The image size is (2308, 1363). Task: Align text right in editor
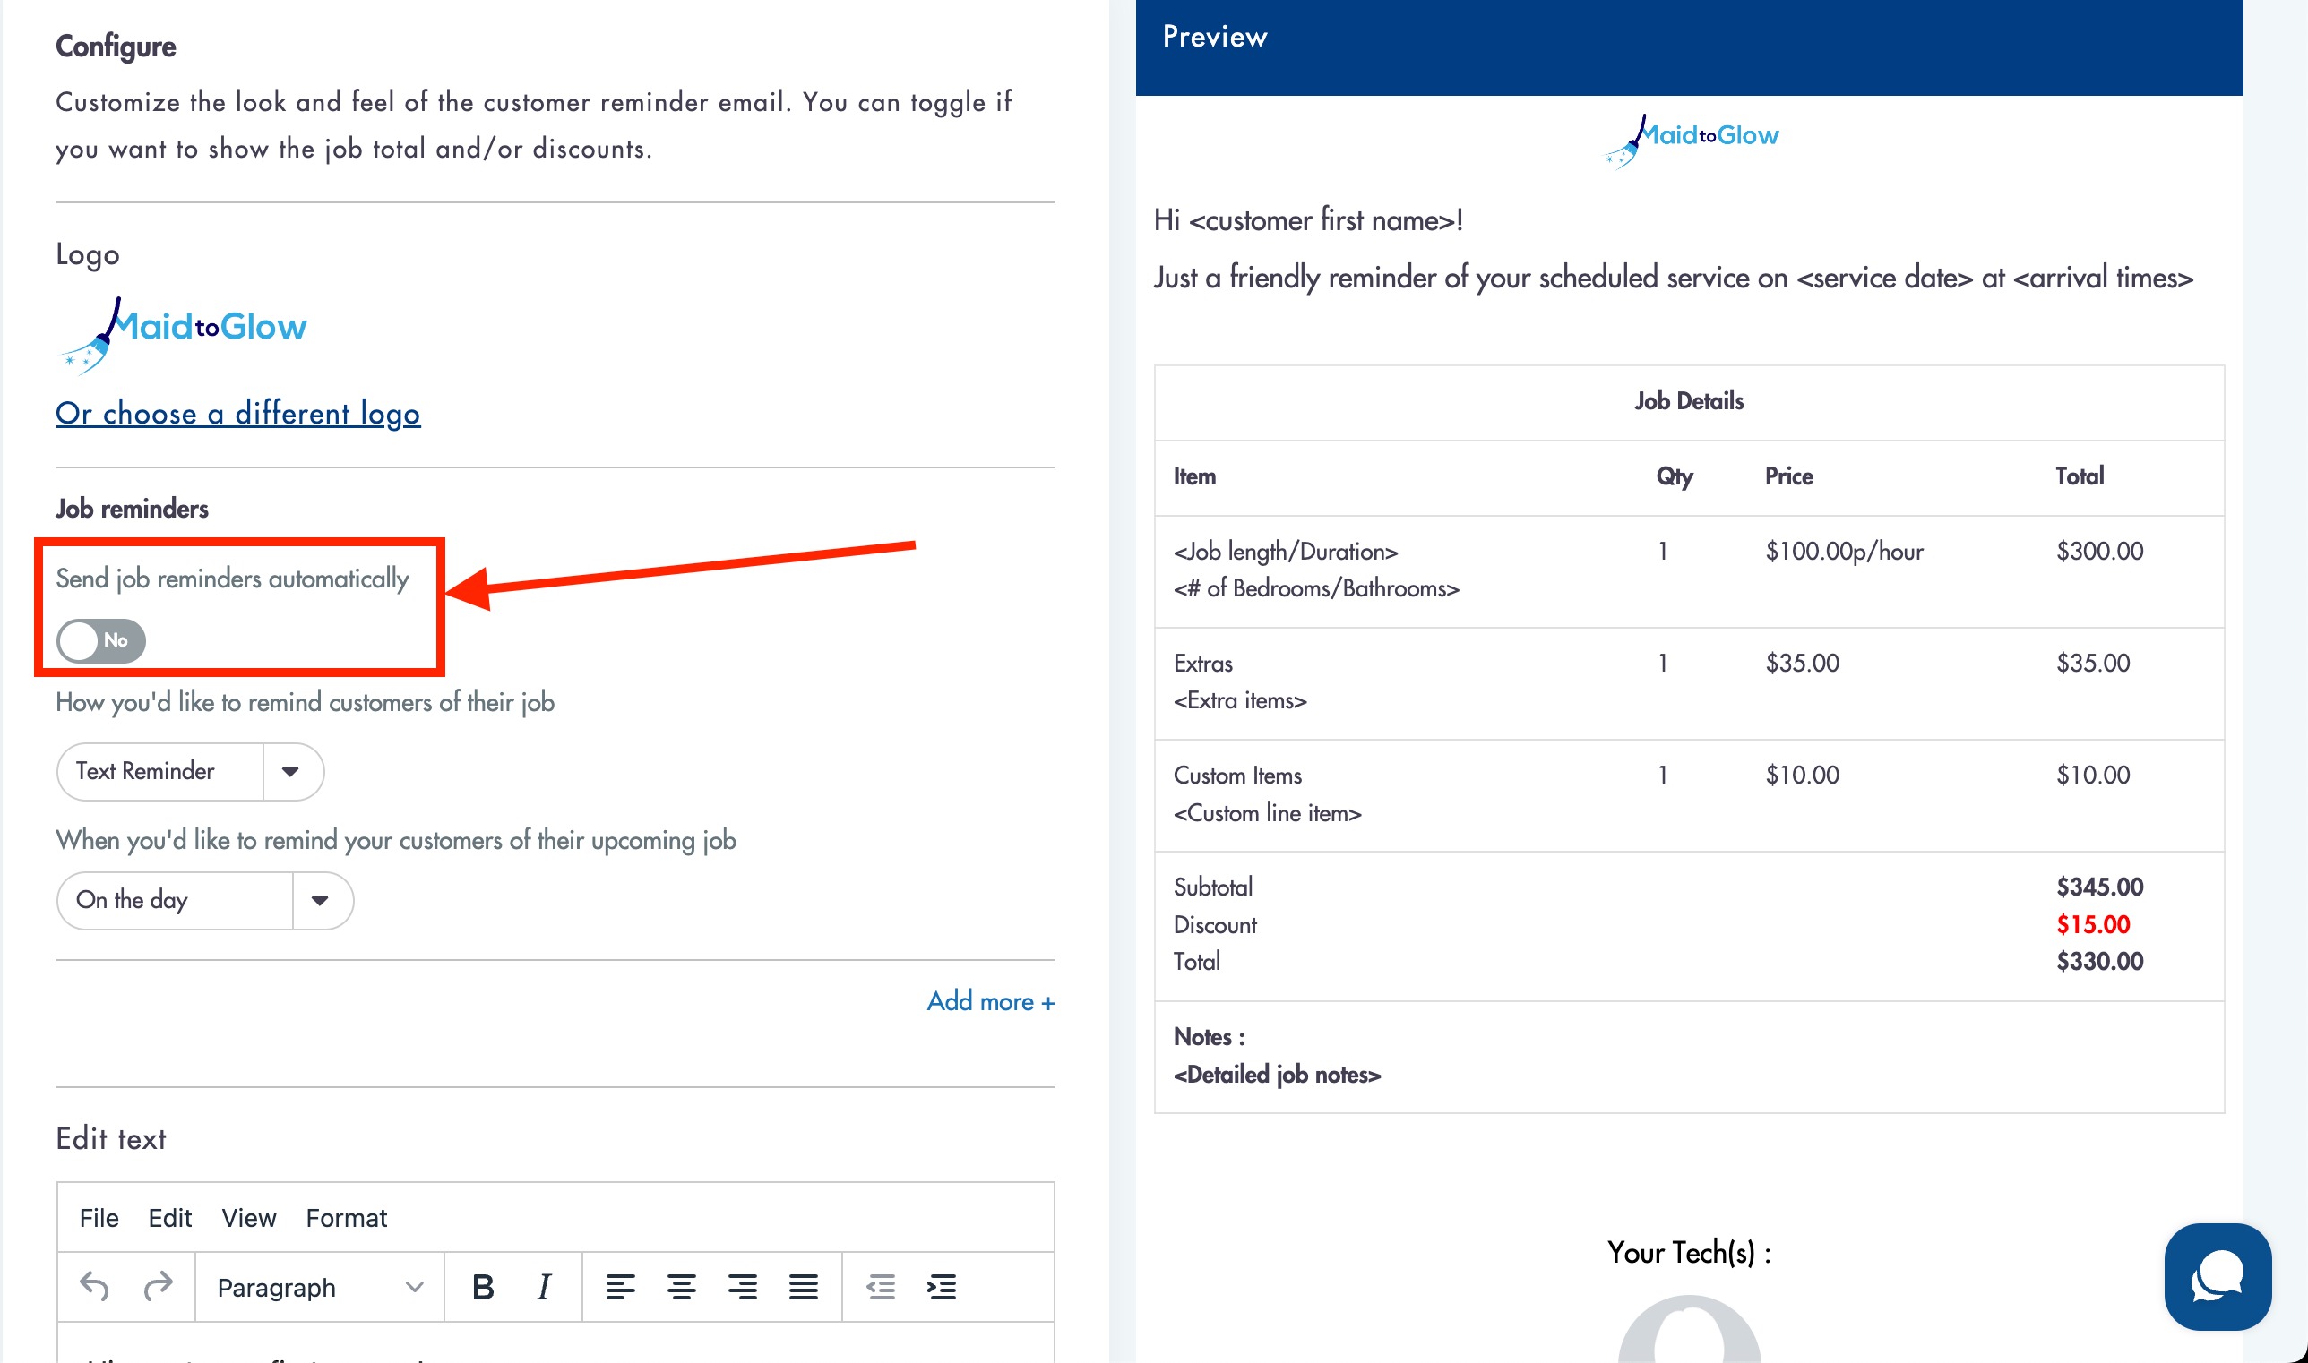(743, 1287)
